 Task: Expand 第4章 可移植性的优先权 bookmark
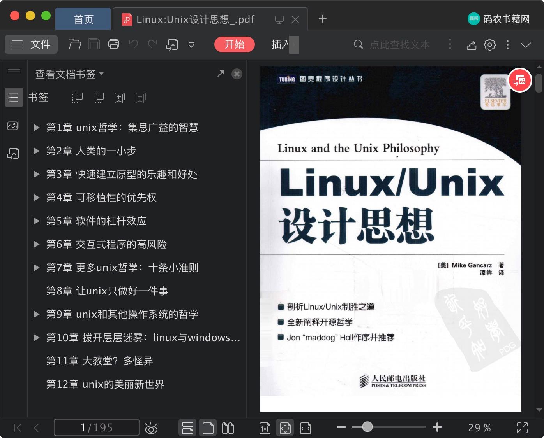[x=37, y=198]
